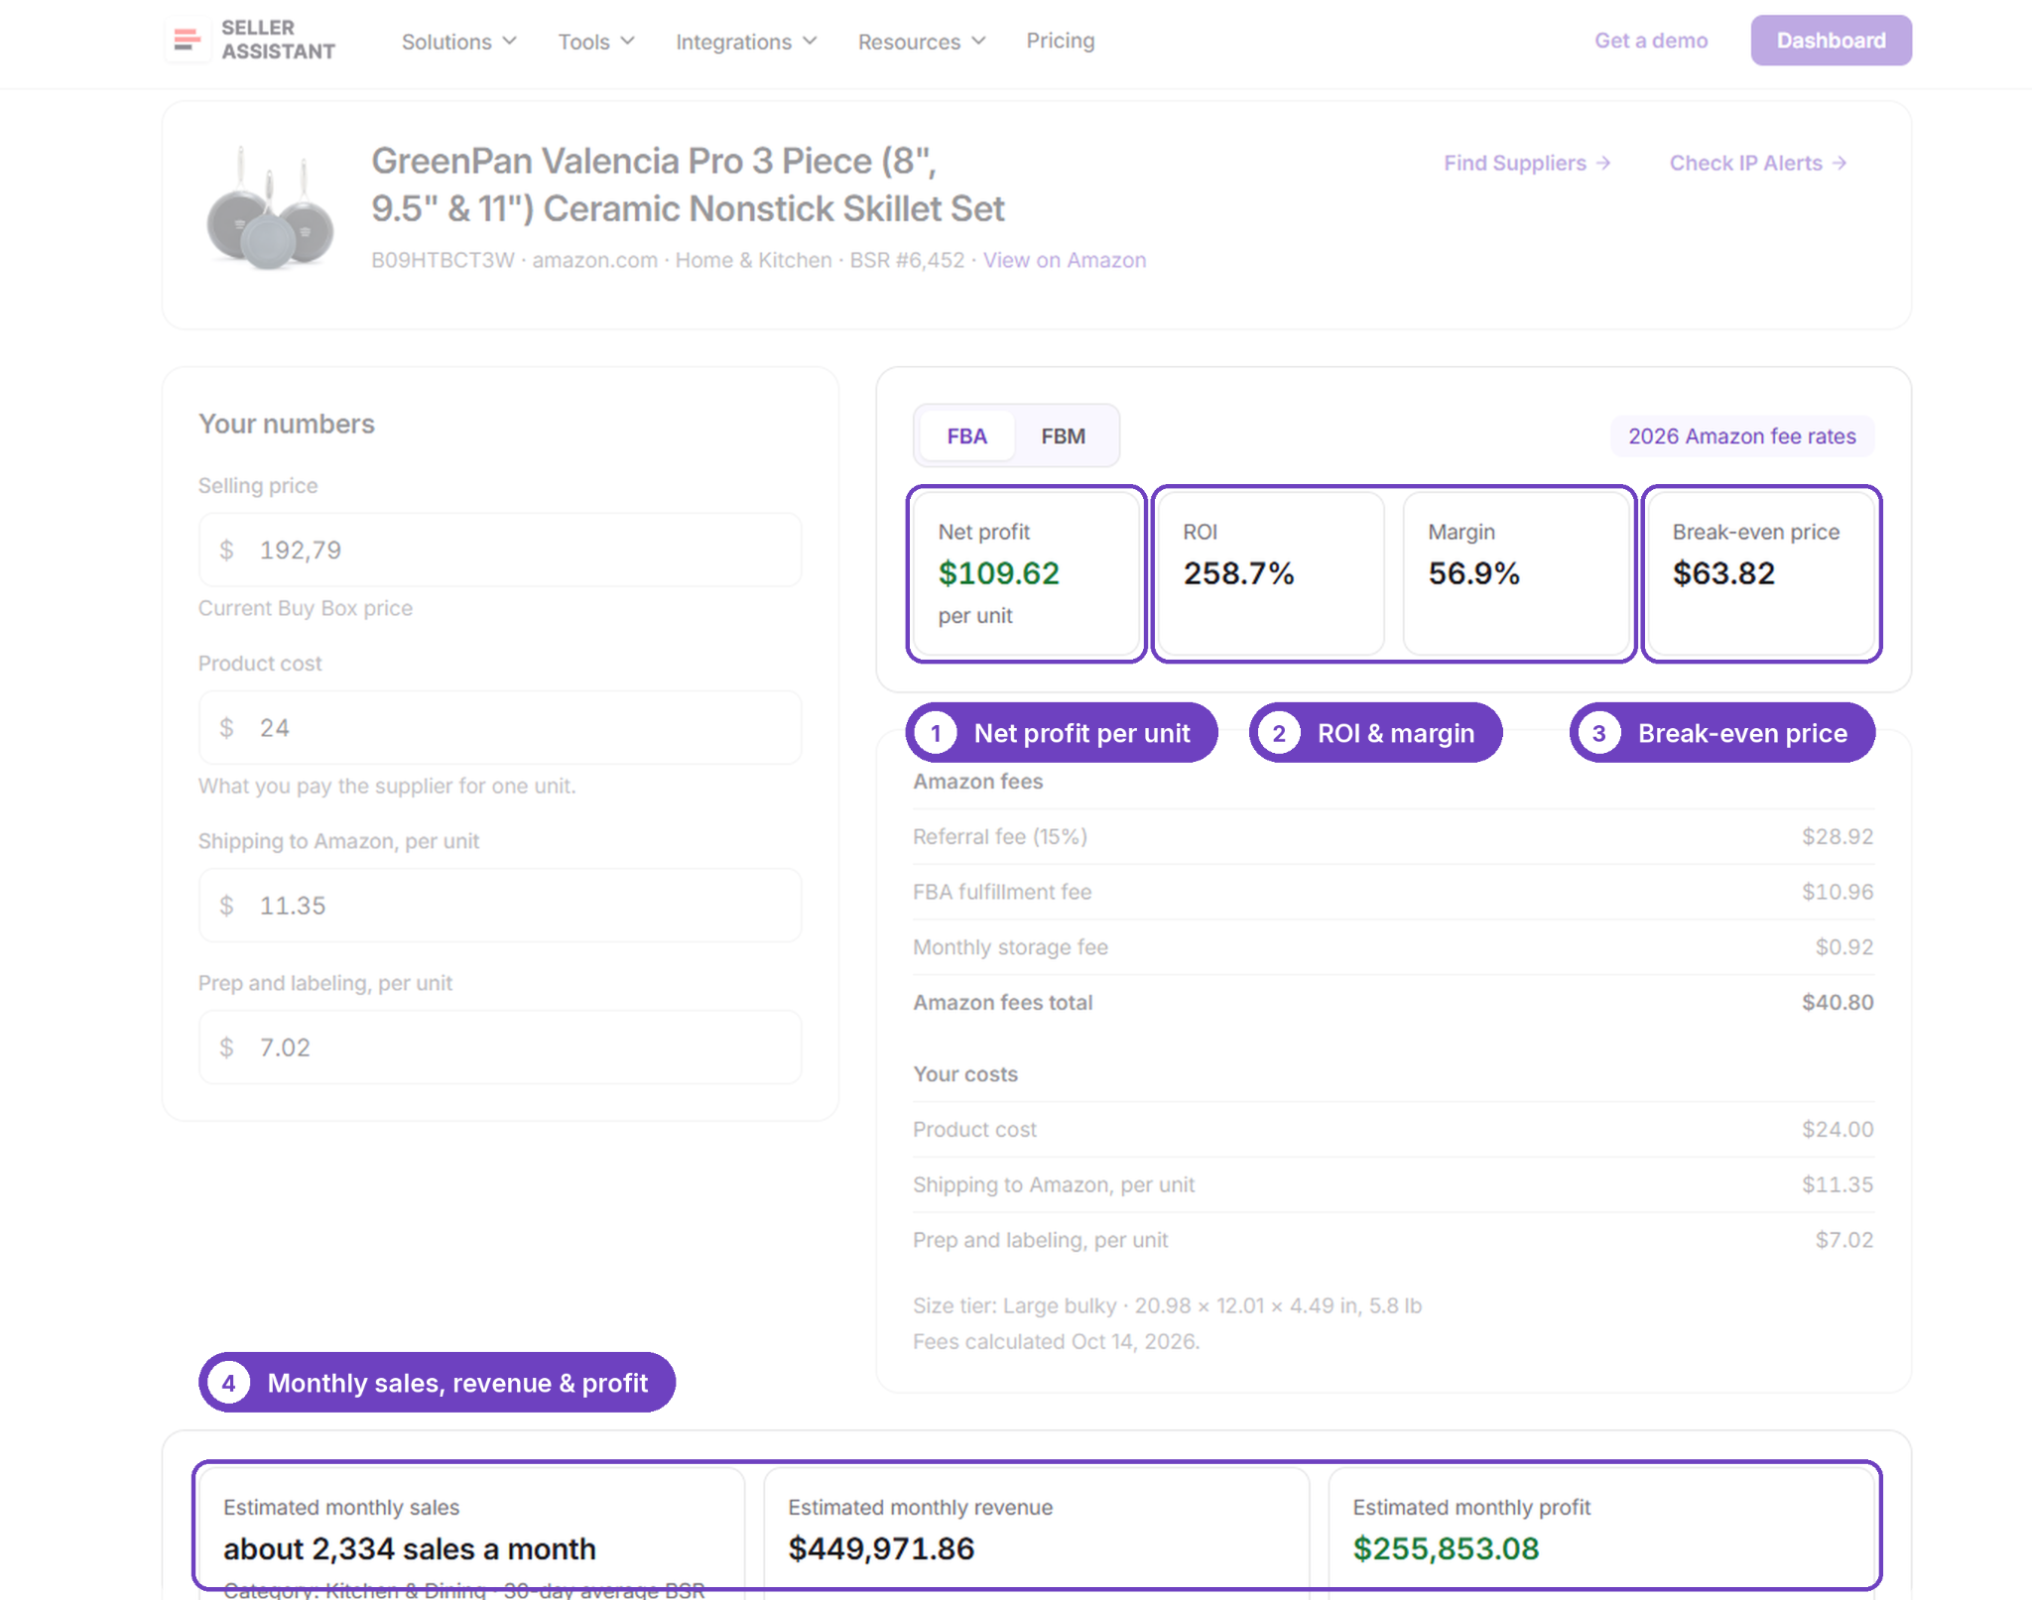Click the GreenPan skillet product thumbnail
2032x1600 pixels.
click(269, 209)
